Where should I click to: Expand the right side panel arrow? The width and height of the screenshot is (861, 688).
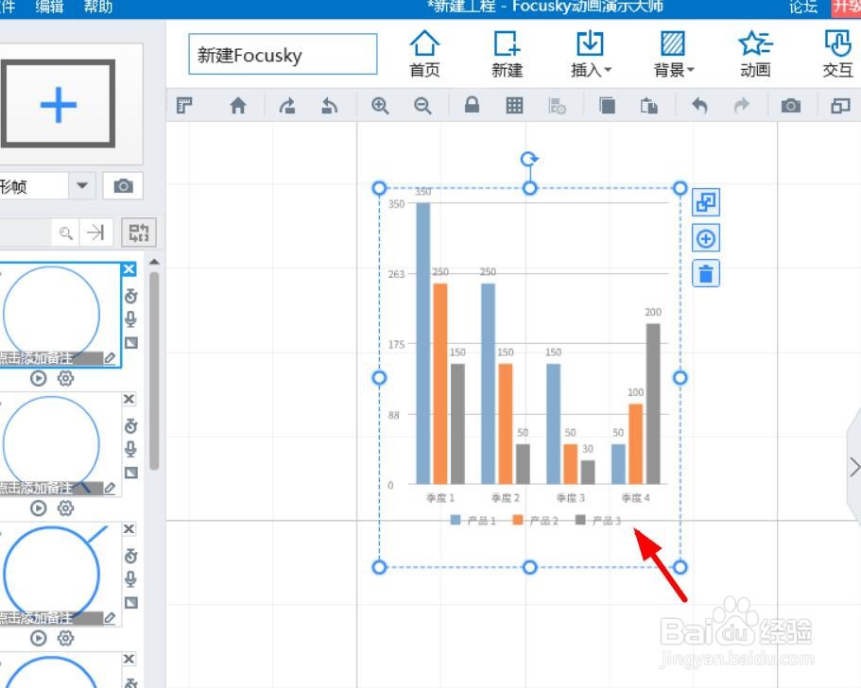(x=854, y=467)
